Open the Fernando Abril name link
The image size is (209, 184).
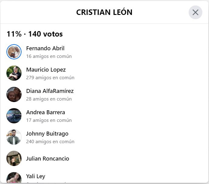tap(45, 48)
